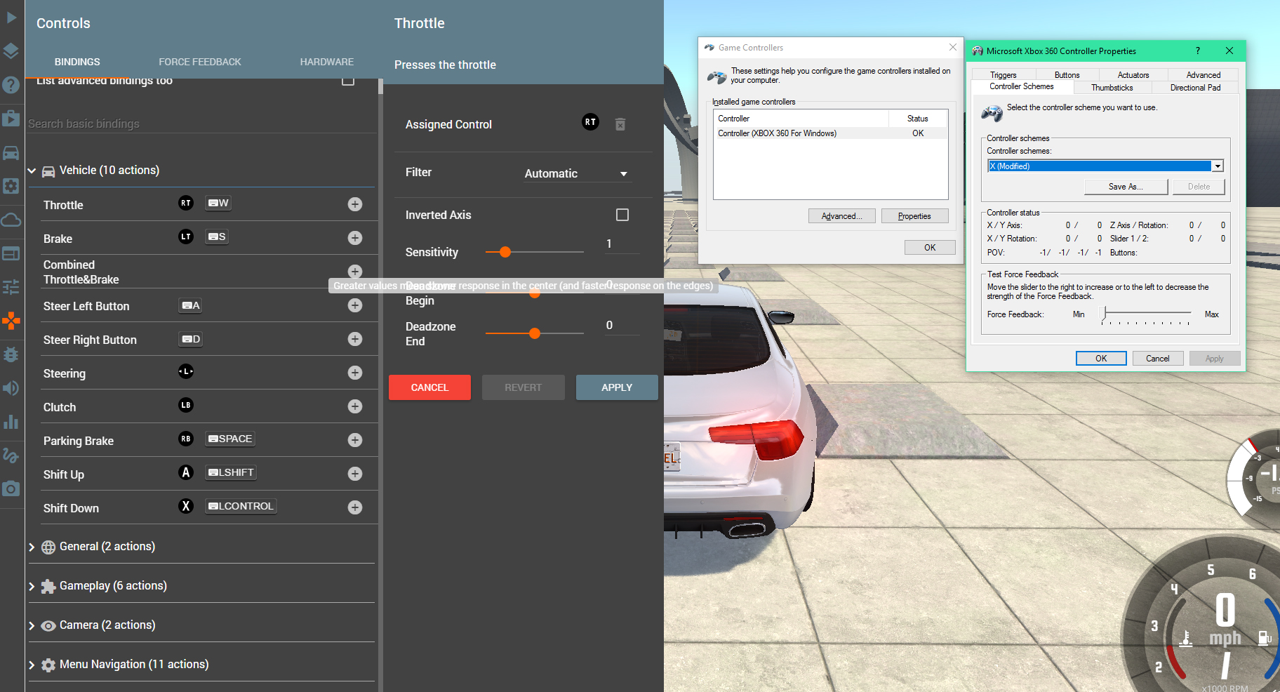Toggle List advanced bindings too checkbox
This screenshot has width=1280, height=692.
[x=348, y=80]
